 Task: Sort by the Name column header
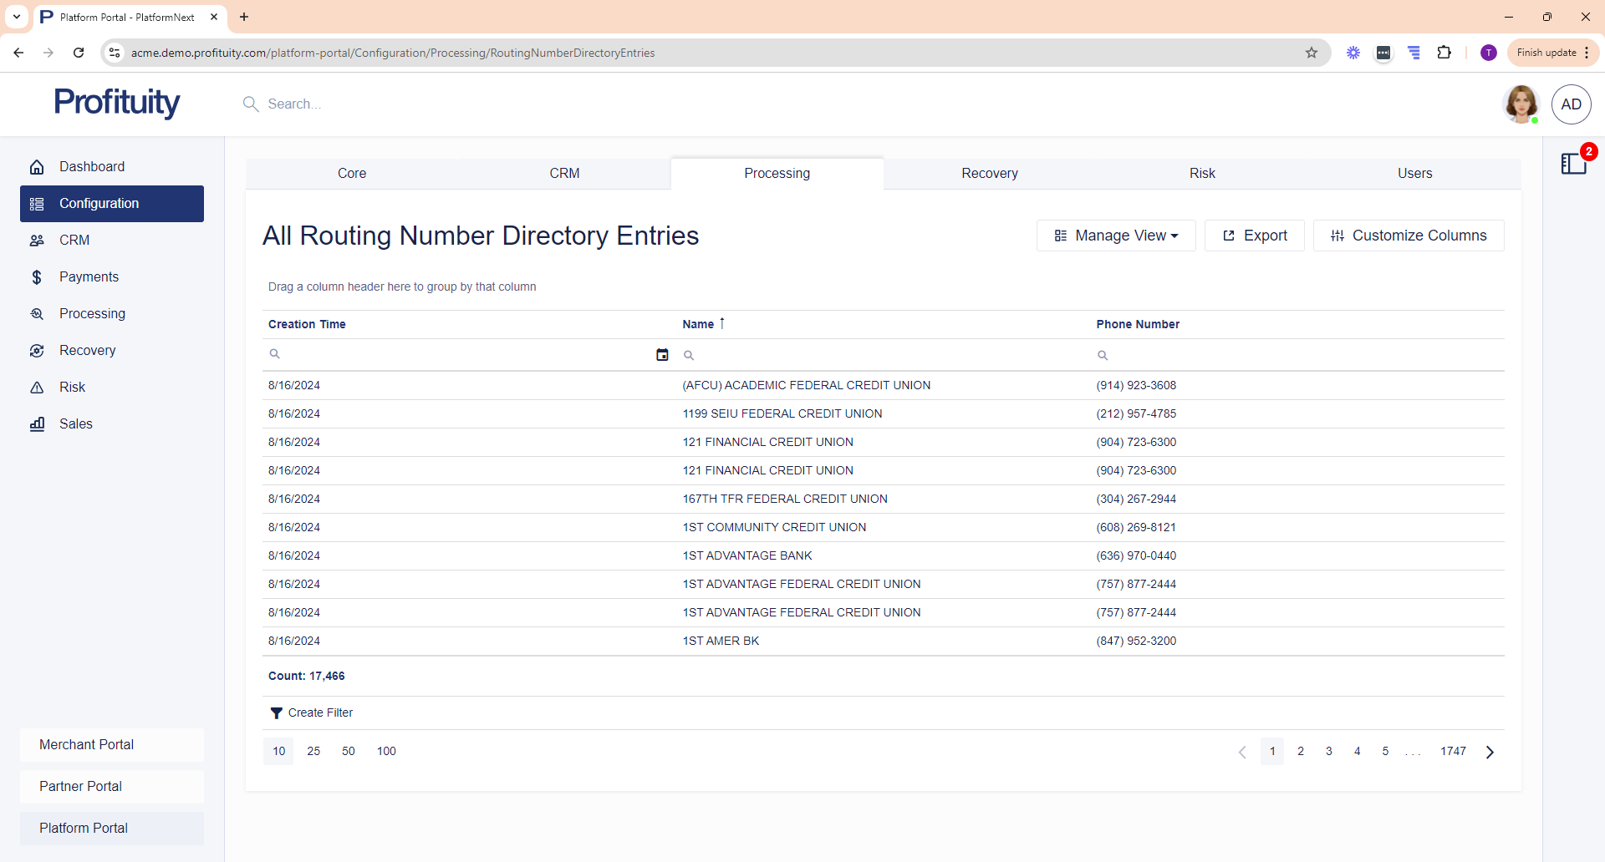(x=698, y=324)
